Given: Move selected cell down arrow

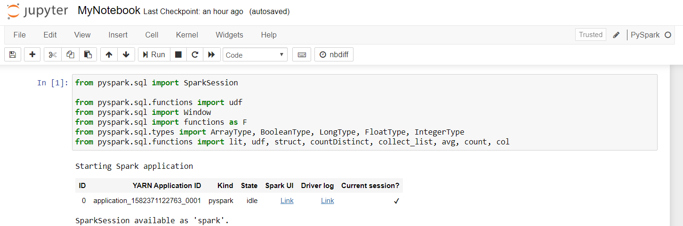Looking at the screenshot, I should pyautogui.click(x=126, y=54).
